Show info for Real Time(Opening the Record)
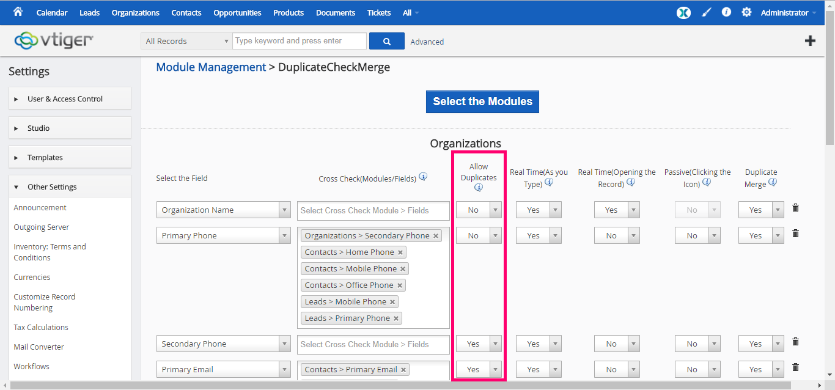 [631, 182]
